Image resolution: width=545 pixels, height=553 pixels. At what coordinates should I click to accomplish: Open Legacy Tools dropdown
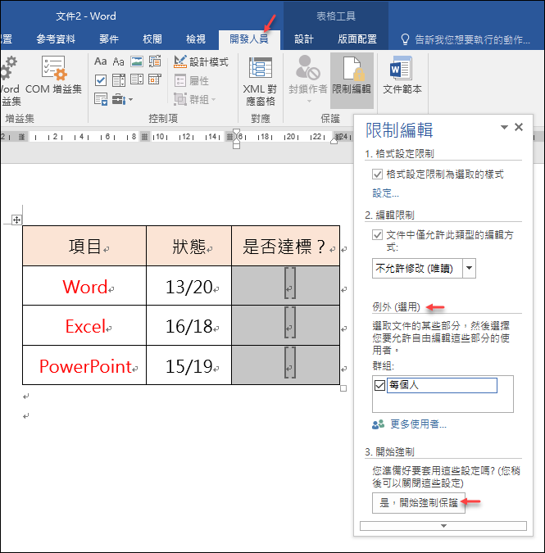[x=122, y=99]
